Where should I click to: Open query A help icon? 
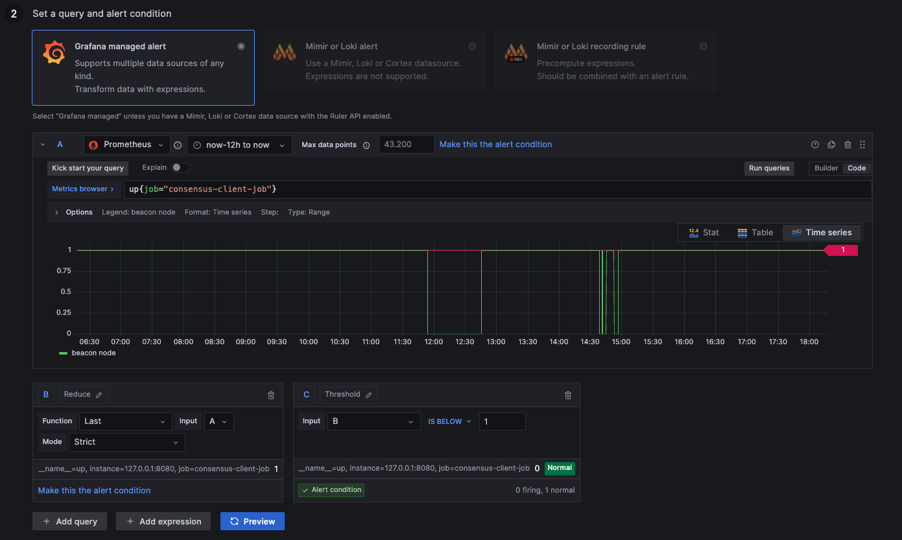(x=815, y=145)
